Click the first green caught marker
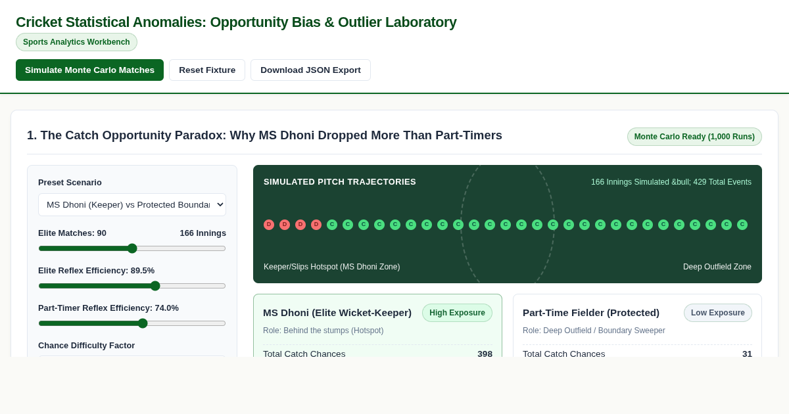Screen dimensions: 789x414 pos(332,225)
